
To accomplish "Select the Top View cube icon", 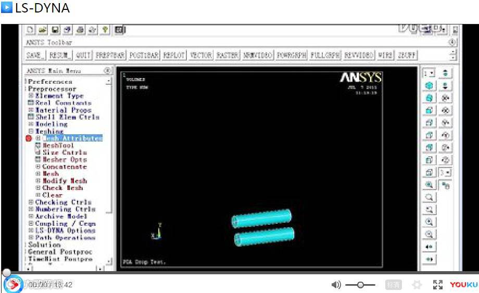I will tap(429, 135).
